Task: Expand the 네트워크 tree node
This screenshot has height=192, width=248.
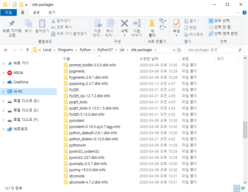Action: tap(3, 129)
